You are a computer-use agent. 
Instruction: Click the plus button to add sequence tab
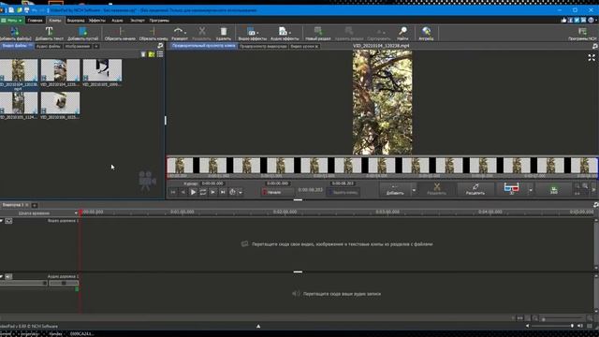click(34, 205)
